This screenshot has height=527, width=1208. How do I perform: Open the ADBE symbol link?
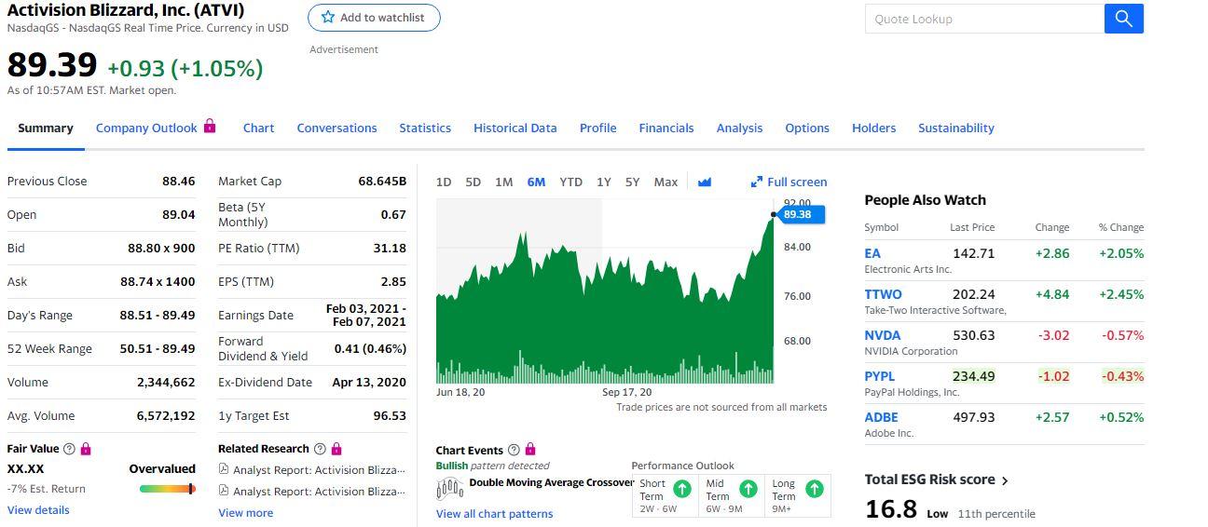click(x=882, y=417)
